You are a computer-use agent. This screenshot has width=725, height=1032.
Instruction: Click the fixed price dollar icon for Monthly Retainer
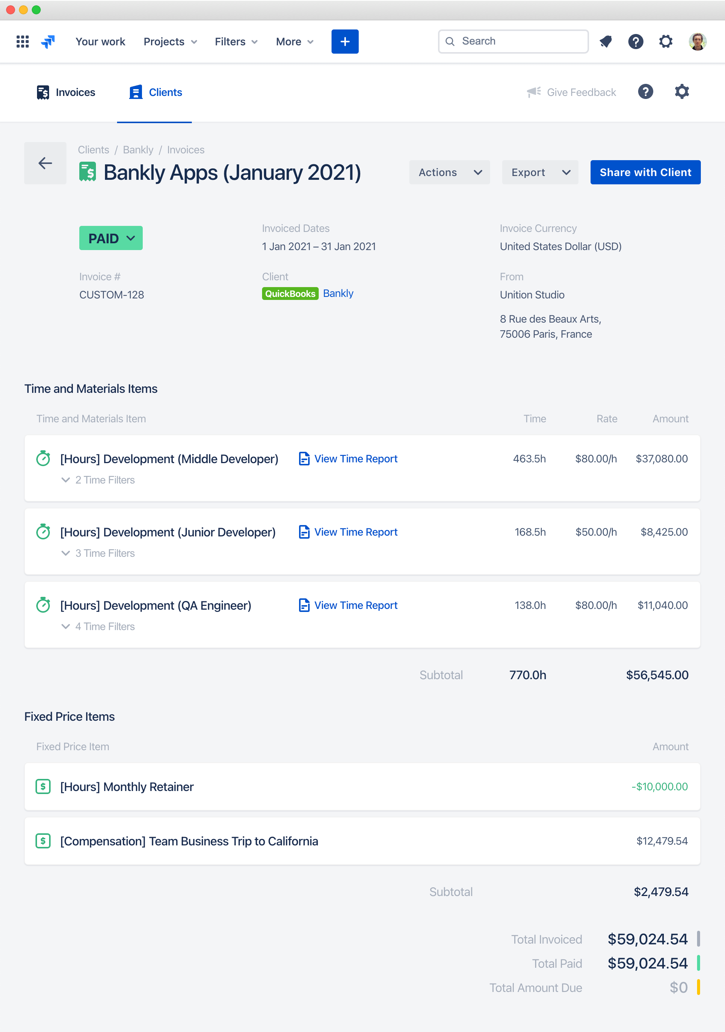pyautogui.click(x=43, y=786)
